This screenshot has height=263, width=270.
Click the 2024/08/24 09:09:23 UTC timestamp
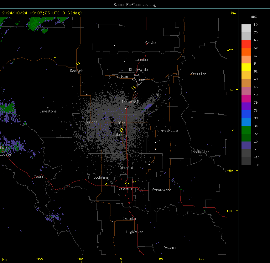(31, 13)
